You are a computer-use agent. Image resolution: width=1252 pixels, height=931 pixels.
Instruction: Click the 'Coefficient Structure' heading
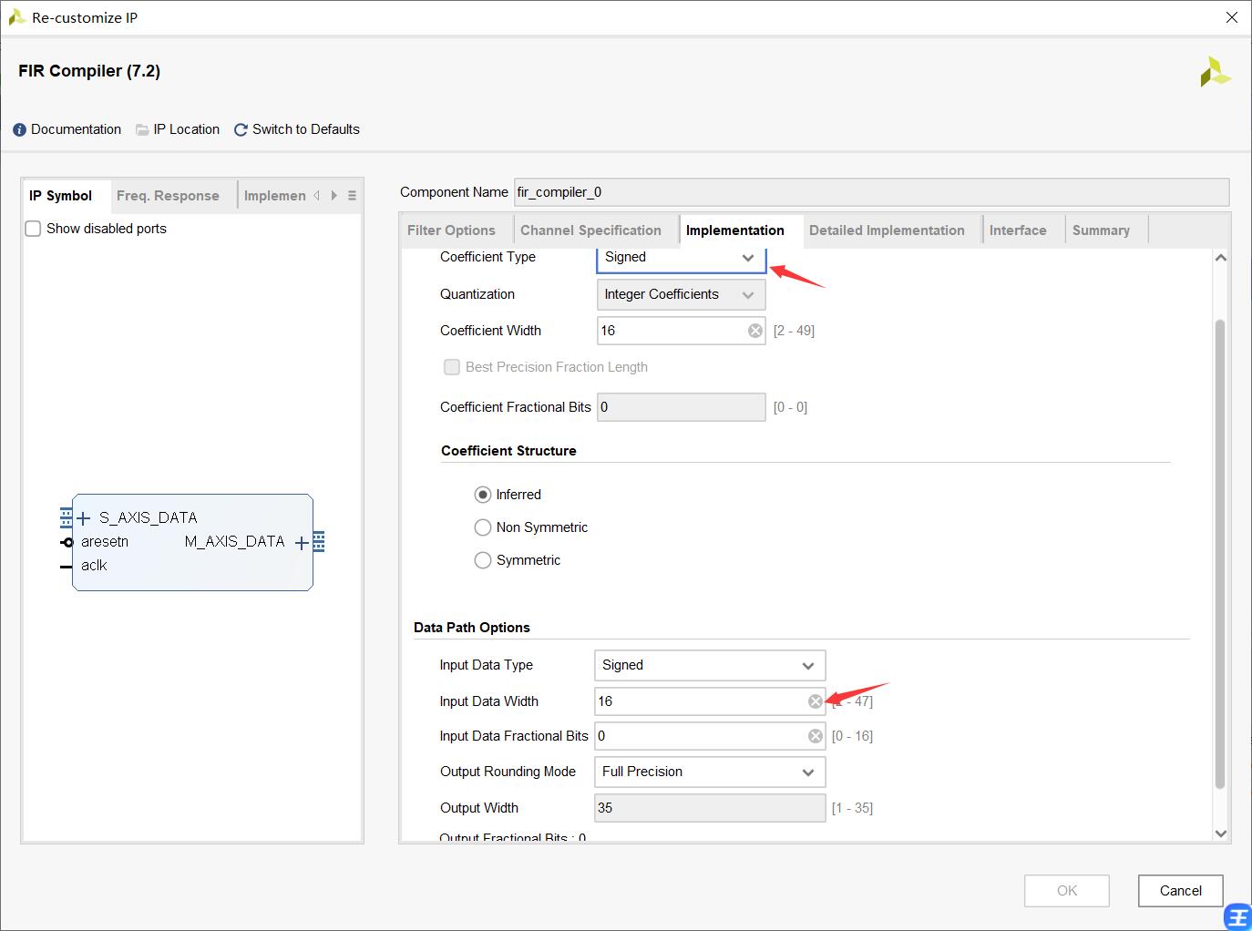tap(508, 451)
